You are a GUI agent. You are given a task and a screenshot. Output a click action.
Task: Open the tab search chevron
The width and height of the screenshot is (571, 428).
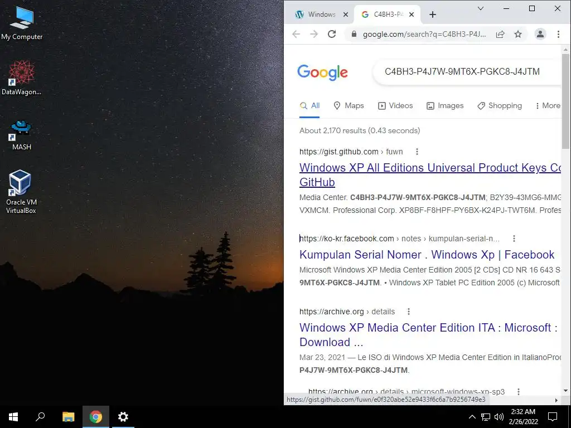click(x=481, y=8)
